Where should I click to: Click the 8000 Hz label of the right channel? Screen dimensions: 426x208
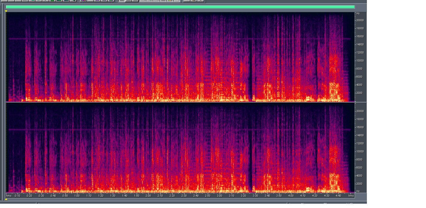tap(360, 160)
